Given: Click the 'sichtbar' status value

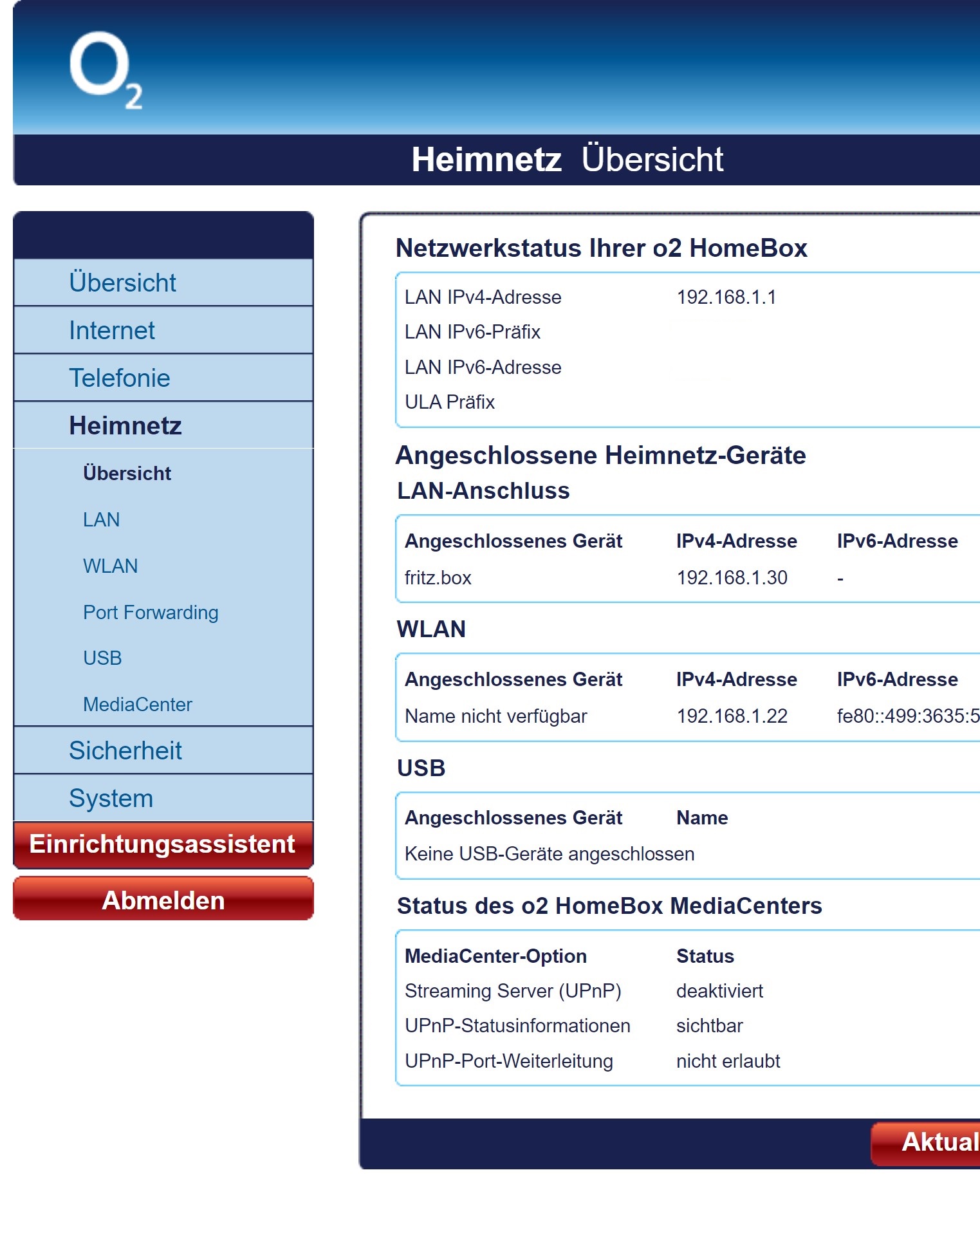Looking at the screenshot, I should [709, 1026].
